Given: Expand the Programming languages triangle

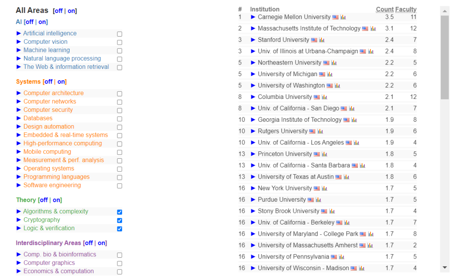Looking at the screenshot, I should tap(18, 177).
